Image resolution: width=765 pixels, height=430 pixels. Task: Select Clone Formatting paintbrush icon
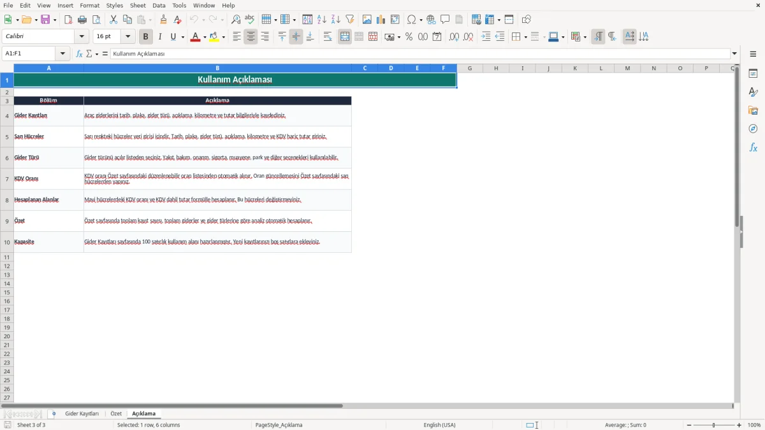(164, 20)
